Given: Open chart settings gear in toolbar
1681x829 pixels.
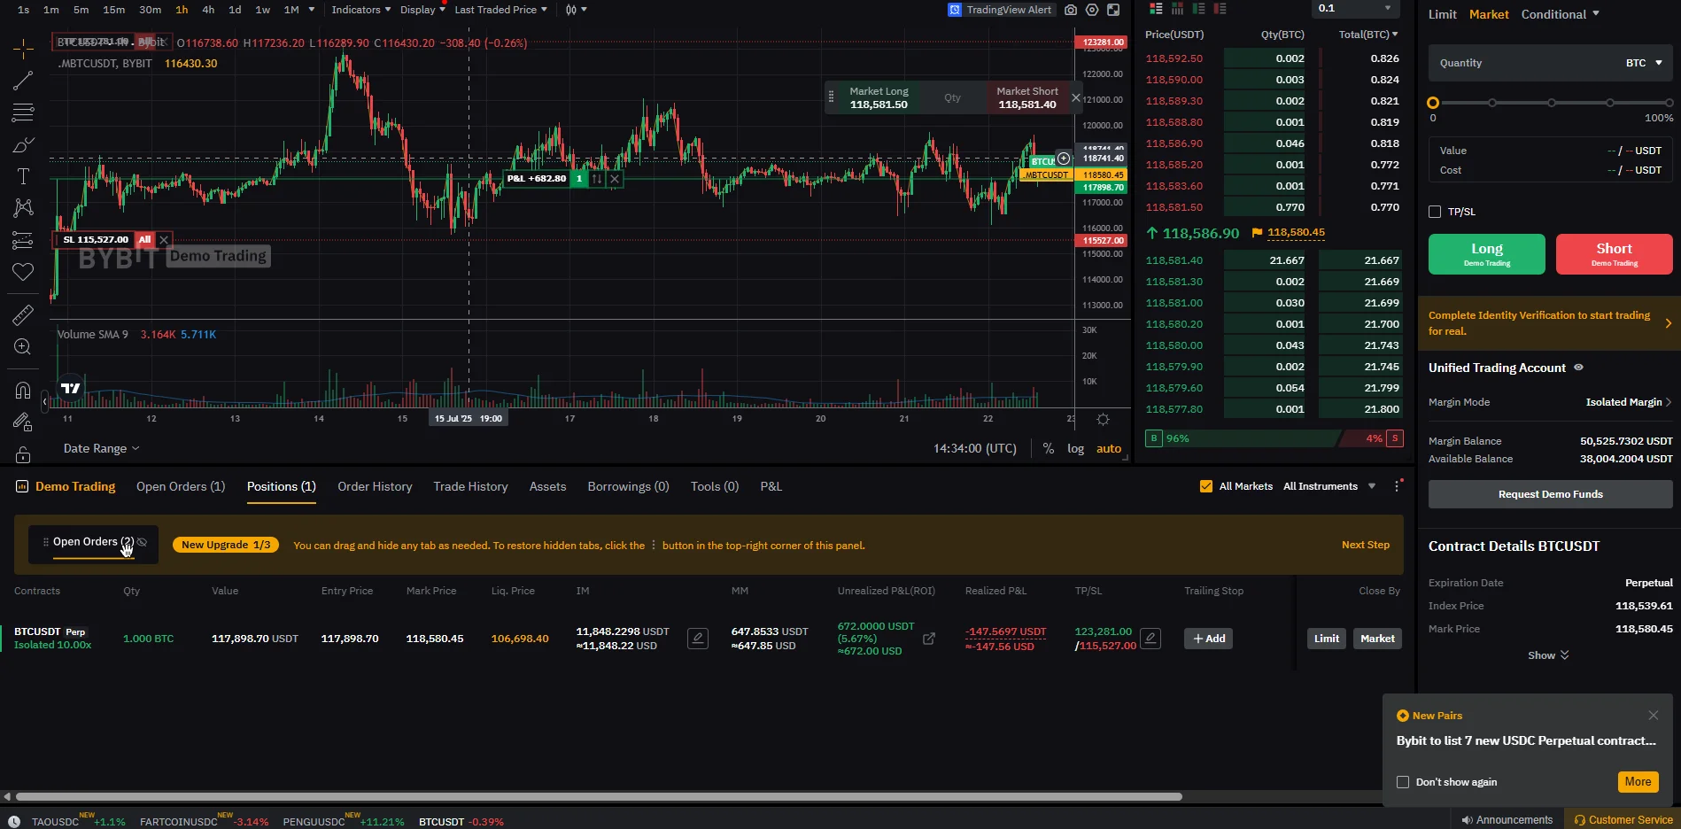Looking at the screenshot, I should click(x=1092, y=10).
